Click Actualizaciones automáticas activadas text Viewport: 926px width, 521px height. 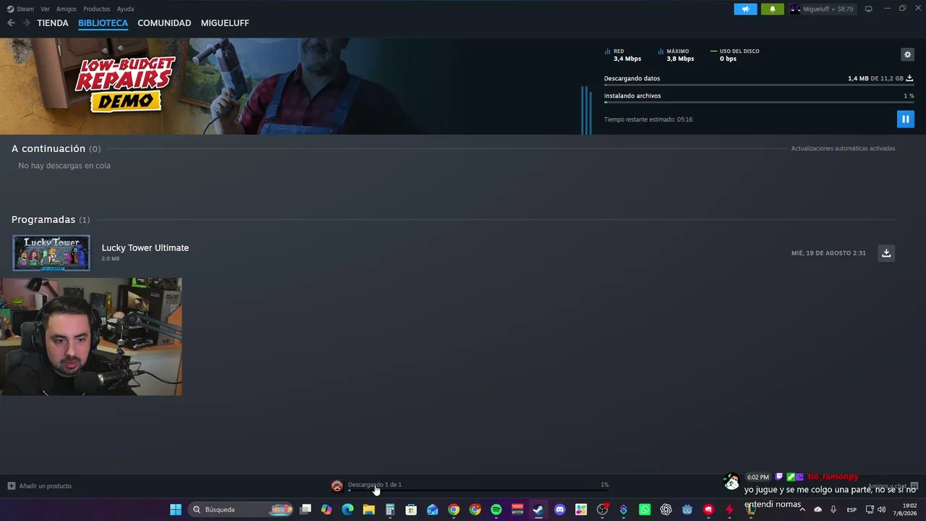point(843,148)
